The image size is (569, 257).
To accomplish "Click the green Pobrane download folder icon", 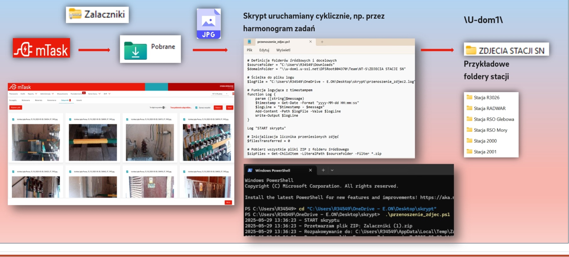I will (135, 50).
